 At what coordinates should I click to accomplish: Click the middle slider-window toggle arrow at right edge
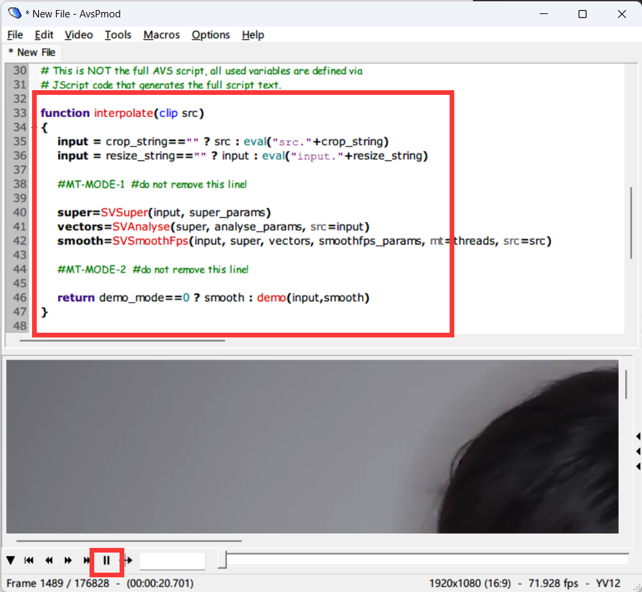coord(638,451)
